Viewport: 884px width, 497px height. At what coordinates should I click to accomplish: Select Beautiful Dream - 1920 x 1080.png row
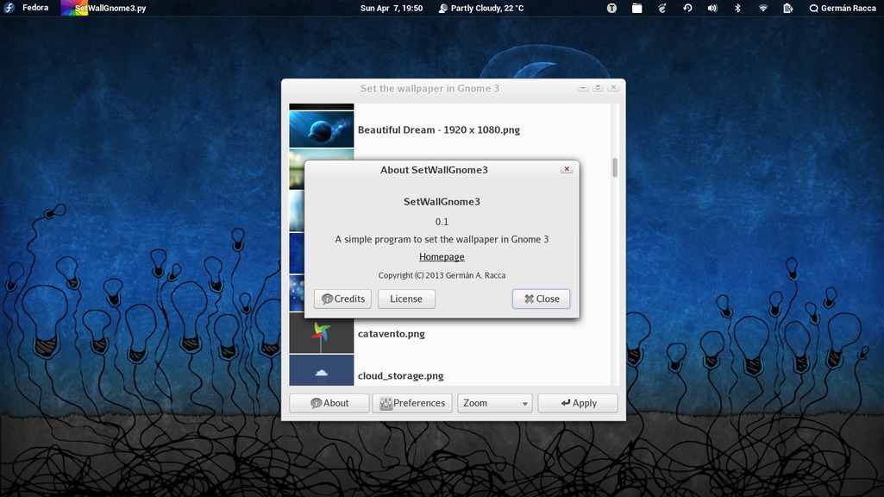coord(449,129)
